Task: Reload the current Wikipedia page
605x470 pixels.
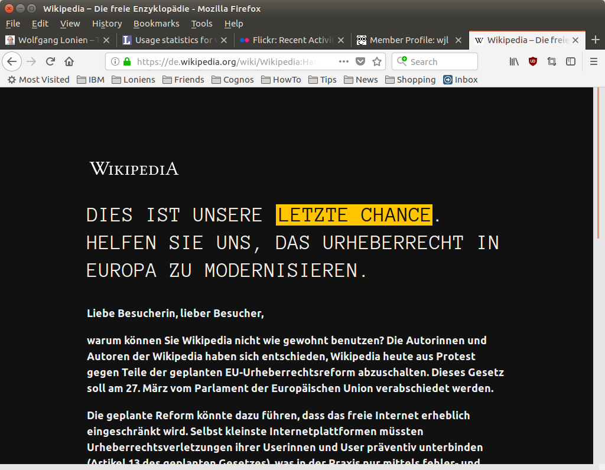Action: click(50, 61)
